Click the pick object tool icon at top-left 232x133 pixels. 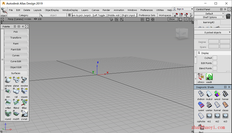tap(4, 11)
